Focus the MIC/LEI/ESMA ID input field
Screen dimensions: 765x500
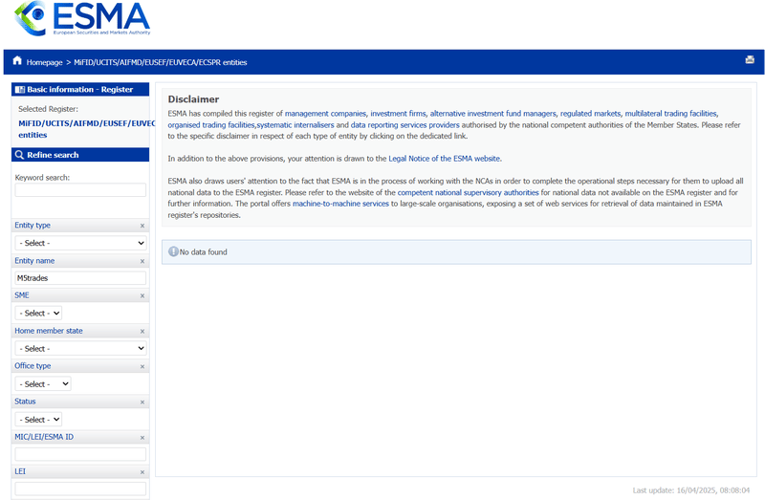[x=80, y=454]
